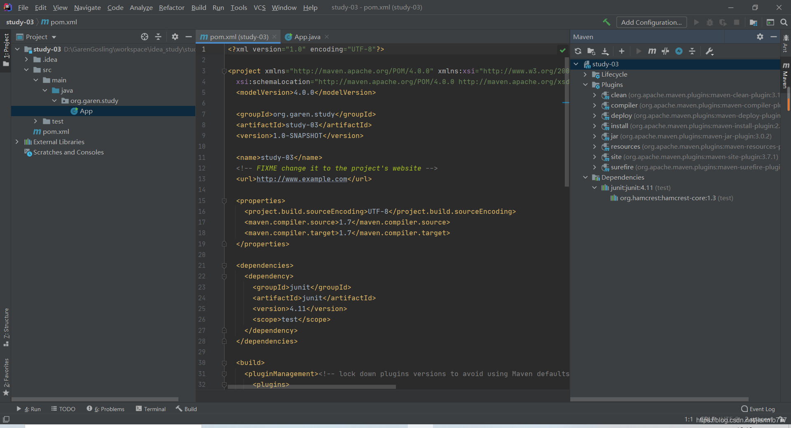
Task: Fold the properties block on line 15
Action: 224,201
